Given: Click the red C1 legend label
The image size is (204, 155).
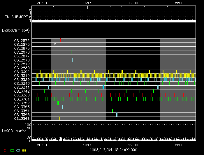Looking at the screenshot, I should [x=4, y=150].
